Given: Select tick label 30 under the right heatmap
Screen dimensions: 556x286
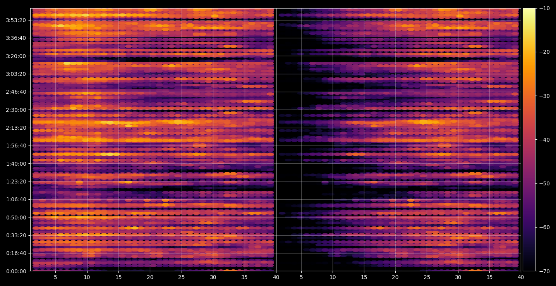Looking at the screenshot, I should [458, 277].
